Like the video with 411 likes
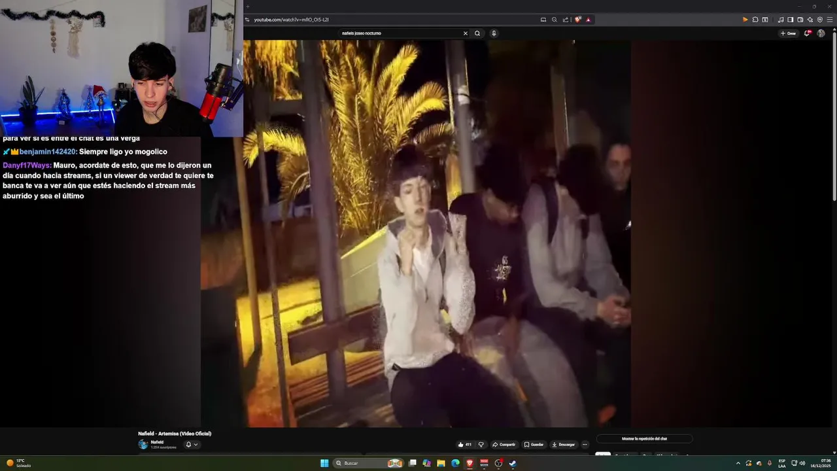This screenshot has width=837, height=471. [x=465, y=444]
